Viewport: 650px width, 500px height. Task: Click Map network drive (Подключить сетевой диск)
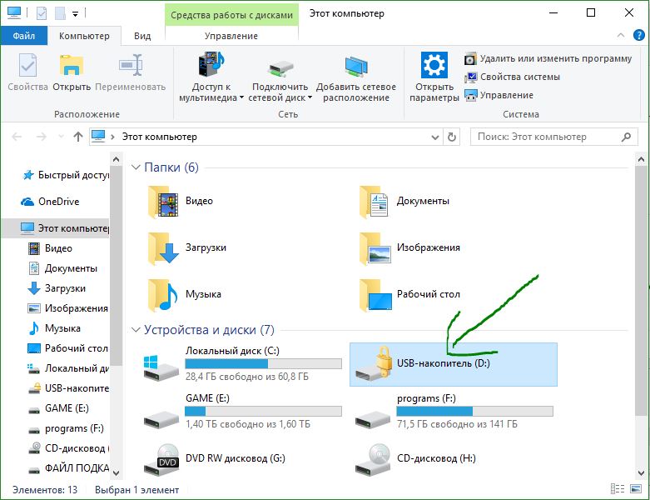click(x=280, y=77)
